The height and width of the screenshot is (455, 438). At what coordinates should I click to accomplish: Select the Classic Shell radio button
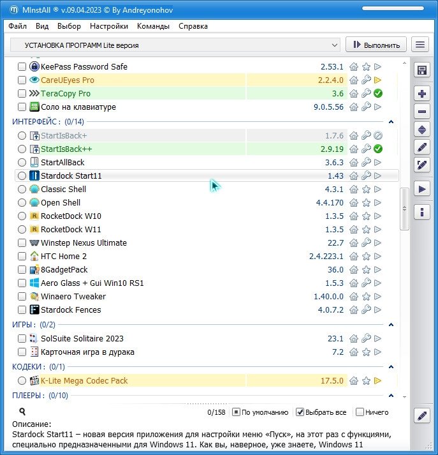22,189
